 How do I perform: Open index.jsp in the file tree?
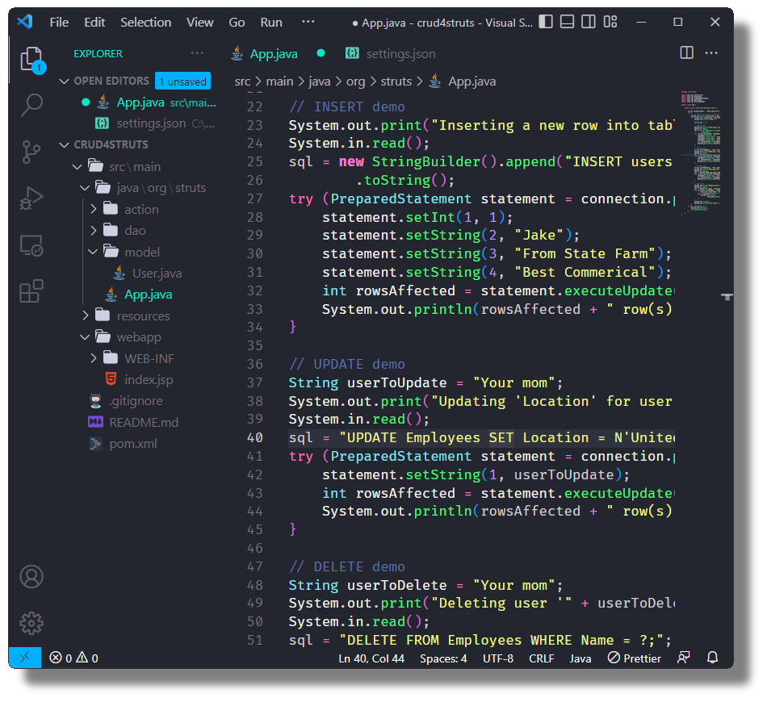click(149, 380)
